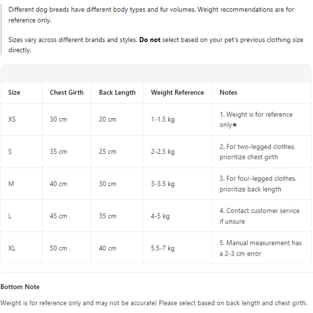This screenshot has height=313, width=313.
Task: Select the S size row label
Action: tap(10, 151)
